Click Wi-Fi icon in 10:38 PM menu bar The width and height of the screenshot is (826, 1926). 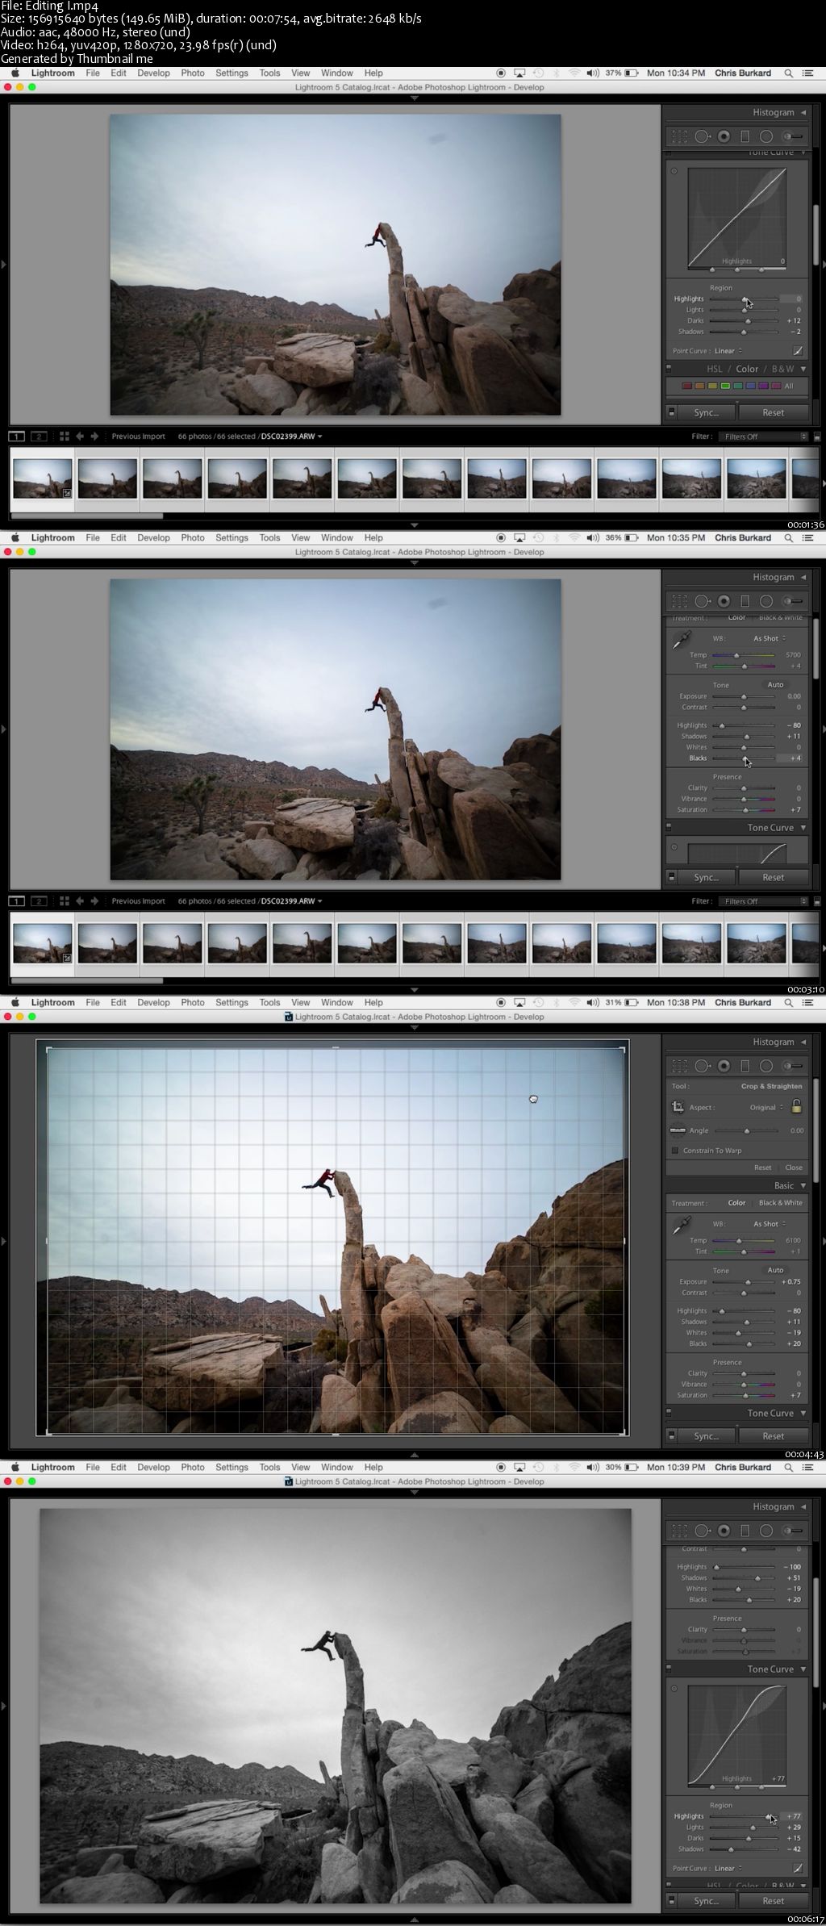coord(574,1002)
